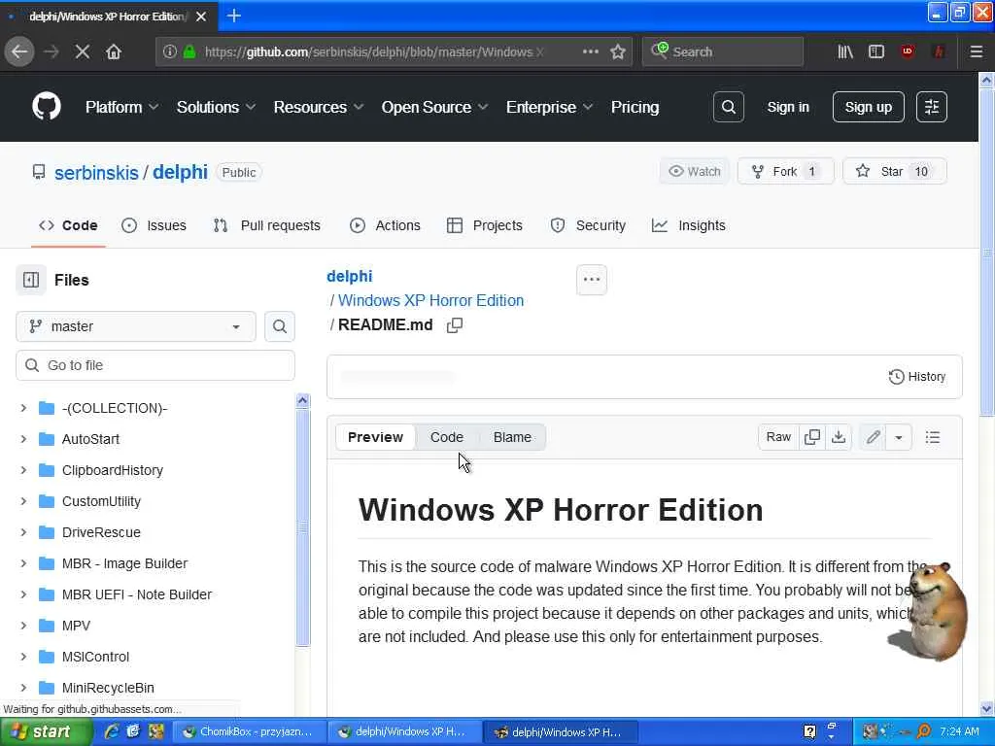Viewport: 995px width, 746px height.
Task: Expand the MBR - Image Builder folder
Action: pos(23,563)
